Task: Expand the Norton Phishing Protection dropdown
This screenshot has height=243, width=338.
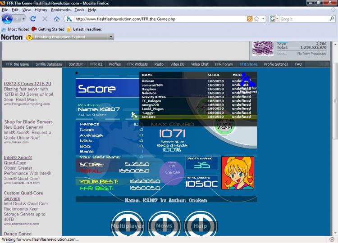Action: click(x=111, y=37)
